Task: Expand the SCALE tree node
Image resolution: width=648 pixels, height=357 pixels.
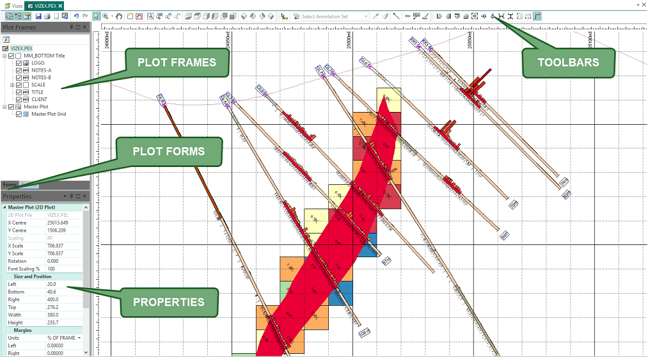Action: click(12, 84)
